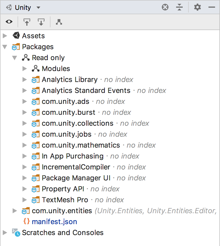Select the Packages label

pos(38,47)
